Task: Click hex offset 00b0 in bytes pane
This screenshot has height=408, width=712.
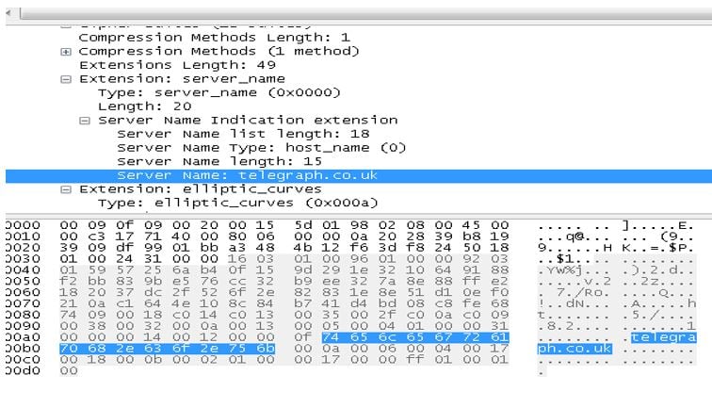Action: point(23,348)
